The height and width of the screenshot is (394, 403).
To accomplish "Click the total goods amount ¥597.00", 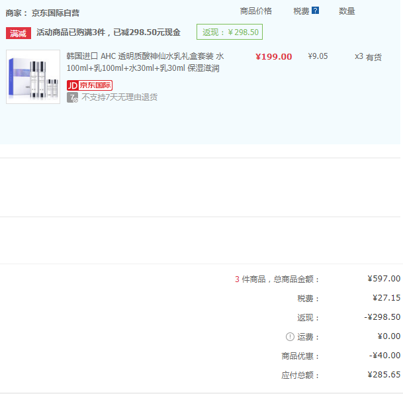I will pos(384,279).
